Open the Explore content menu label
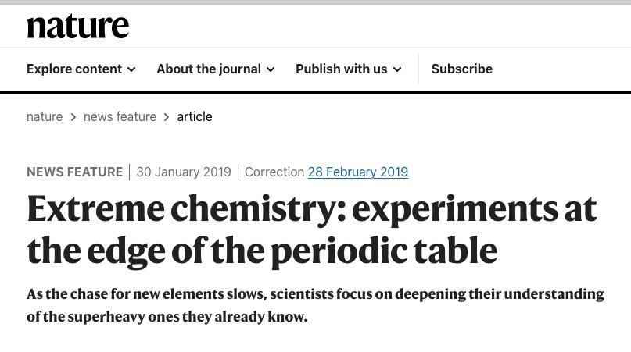Screen dimensions: 631x352 click(73, 69)
